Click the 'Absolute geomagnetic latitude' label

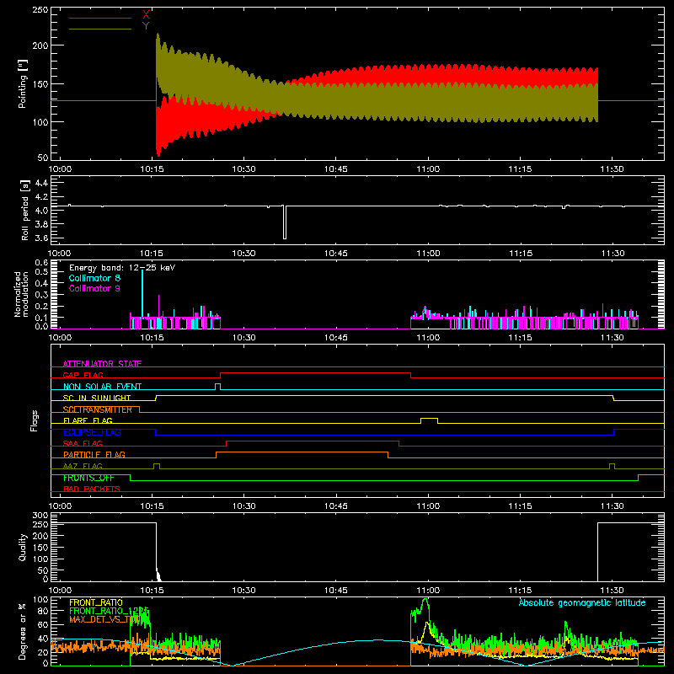click(582, 602)
